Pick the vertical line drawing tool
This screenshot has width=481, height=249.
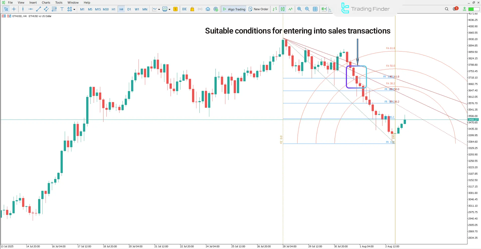[23, 9]
